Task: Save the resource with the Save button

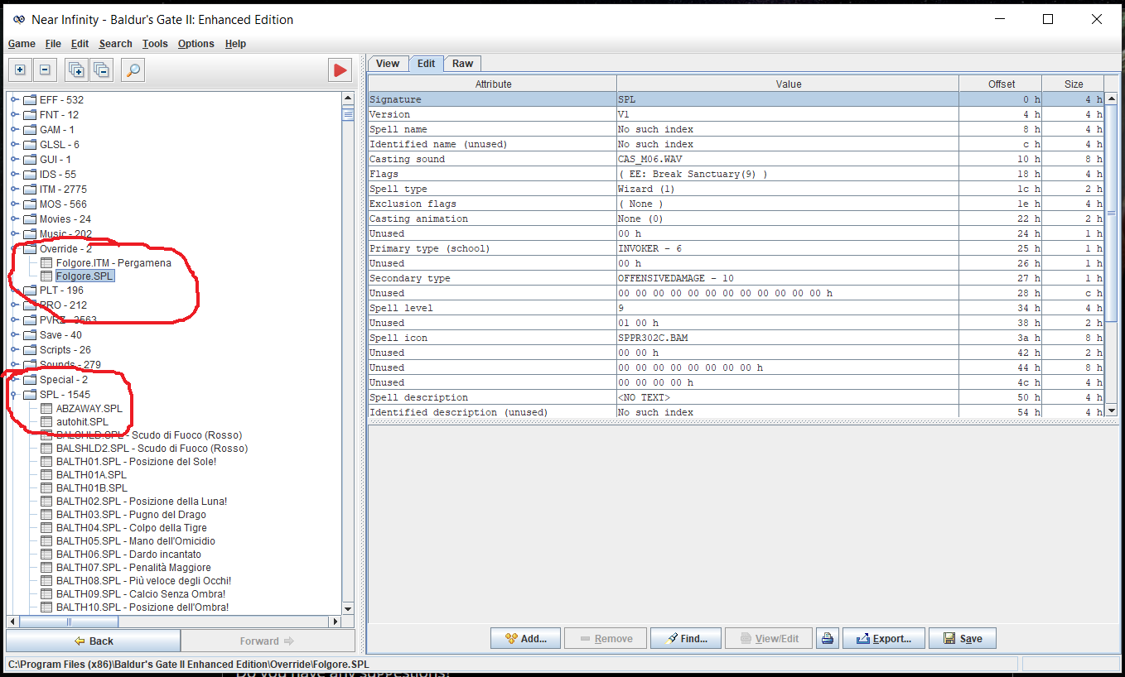Action: (x=962, y=638)
